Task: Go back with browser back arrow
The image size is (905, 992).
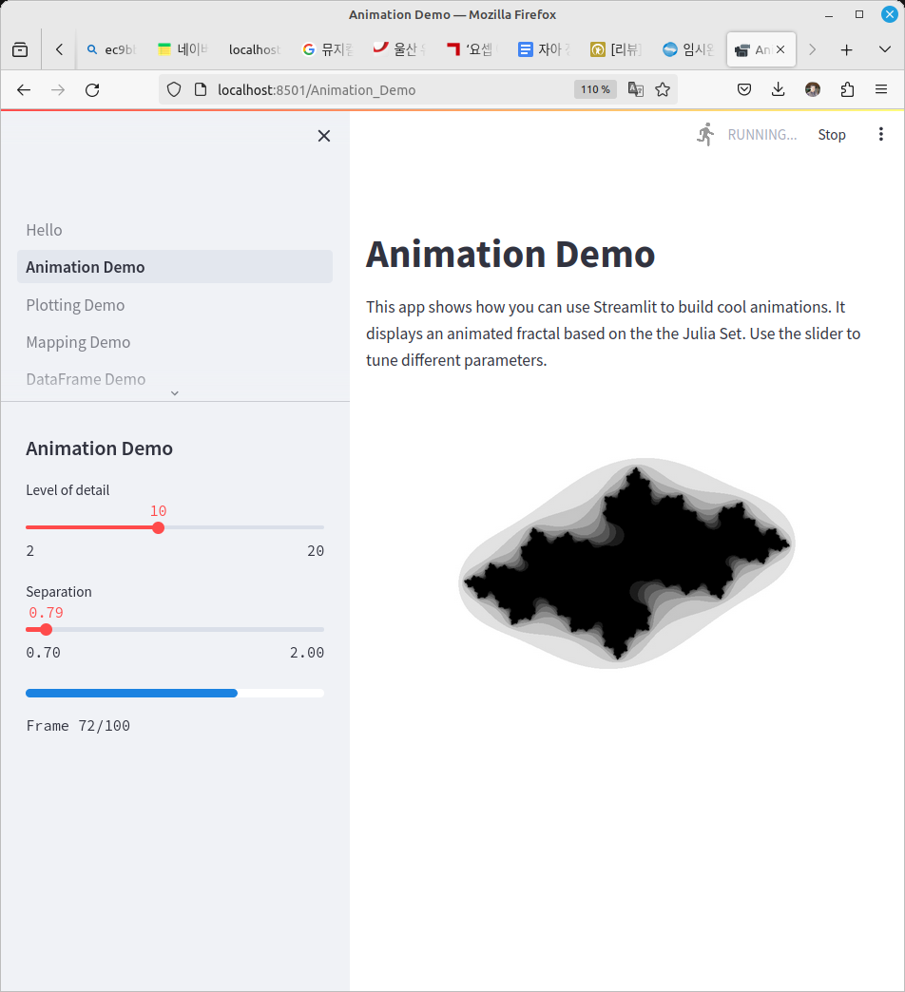Action: 24,90
